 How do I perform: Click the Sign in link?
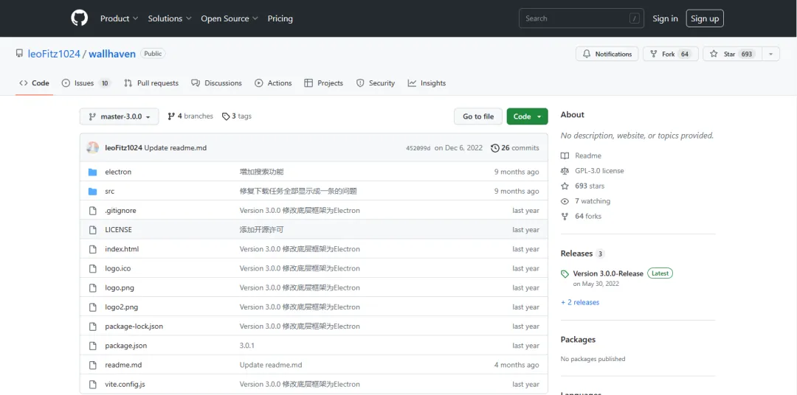(665, 18)
